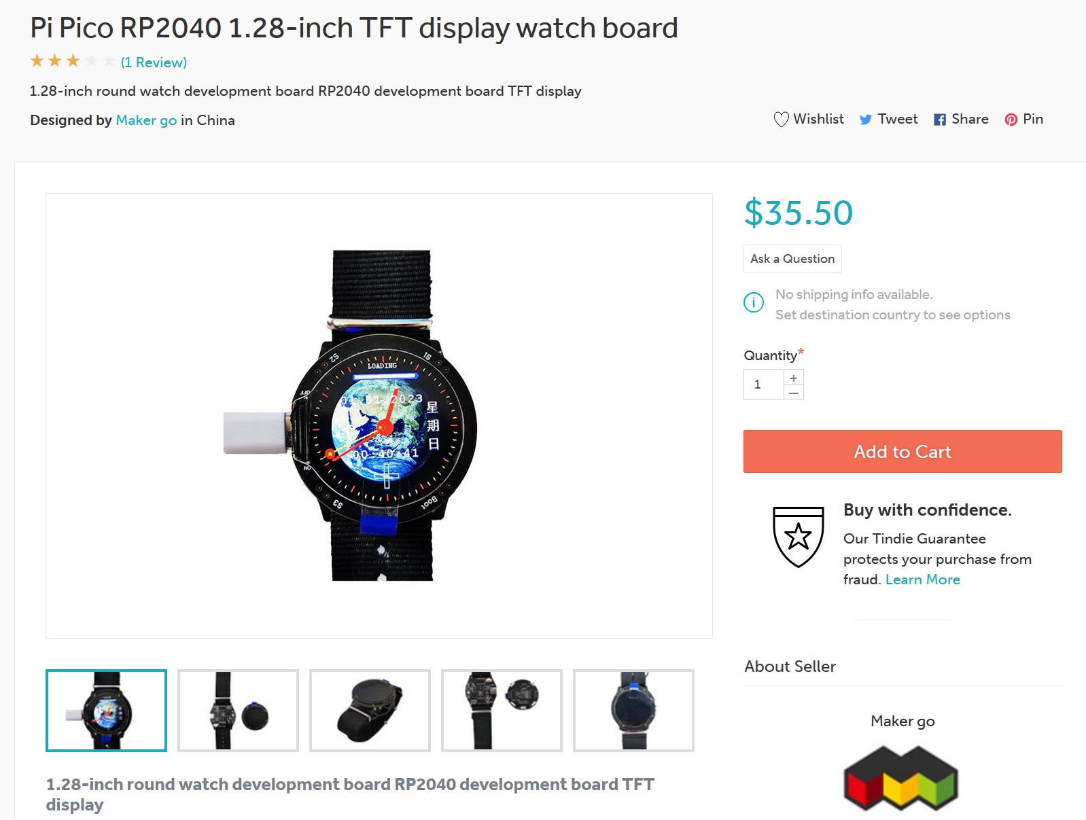Click the Twitter bird Tweet icon
This screenshot has width=1086, height=820.
865,120
